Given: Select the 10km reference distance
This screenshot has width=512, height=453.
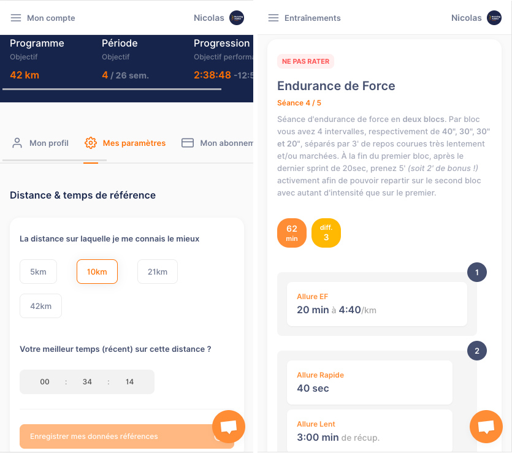Looking at the screenshot, I should click(x=97, y=272).
